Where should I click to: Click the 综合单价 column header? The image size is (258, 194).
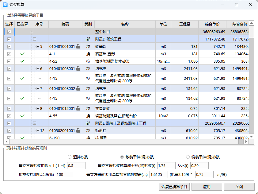[212, 24]
